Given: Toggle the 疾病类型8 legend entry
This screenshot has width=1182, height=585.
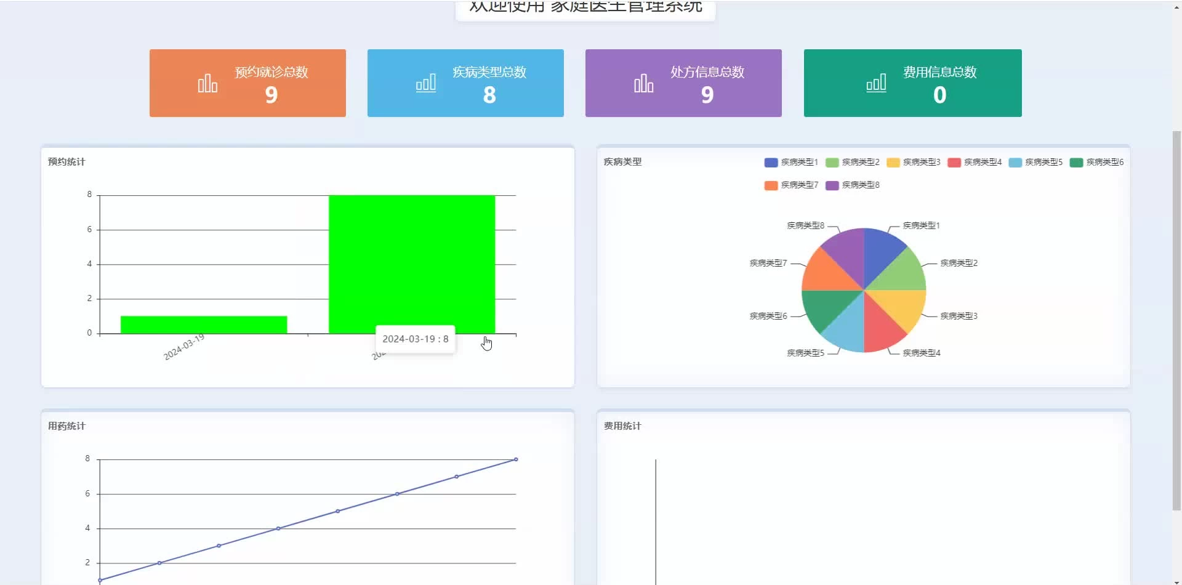Looking at the screenshot, I should pos(852,185).
